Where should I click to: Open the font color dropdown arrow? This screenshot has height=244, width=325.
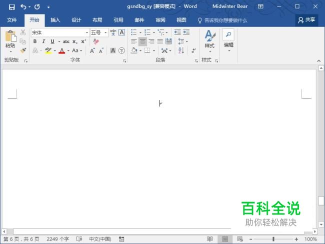(x=68, y=51)
